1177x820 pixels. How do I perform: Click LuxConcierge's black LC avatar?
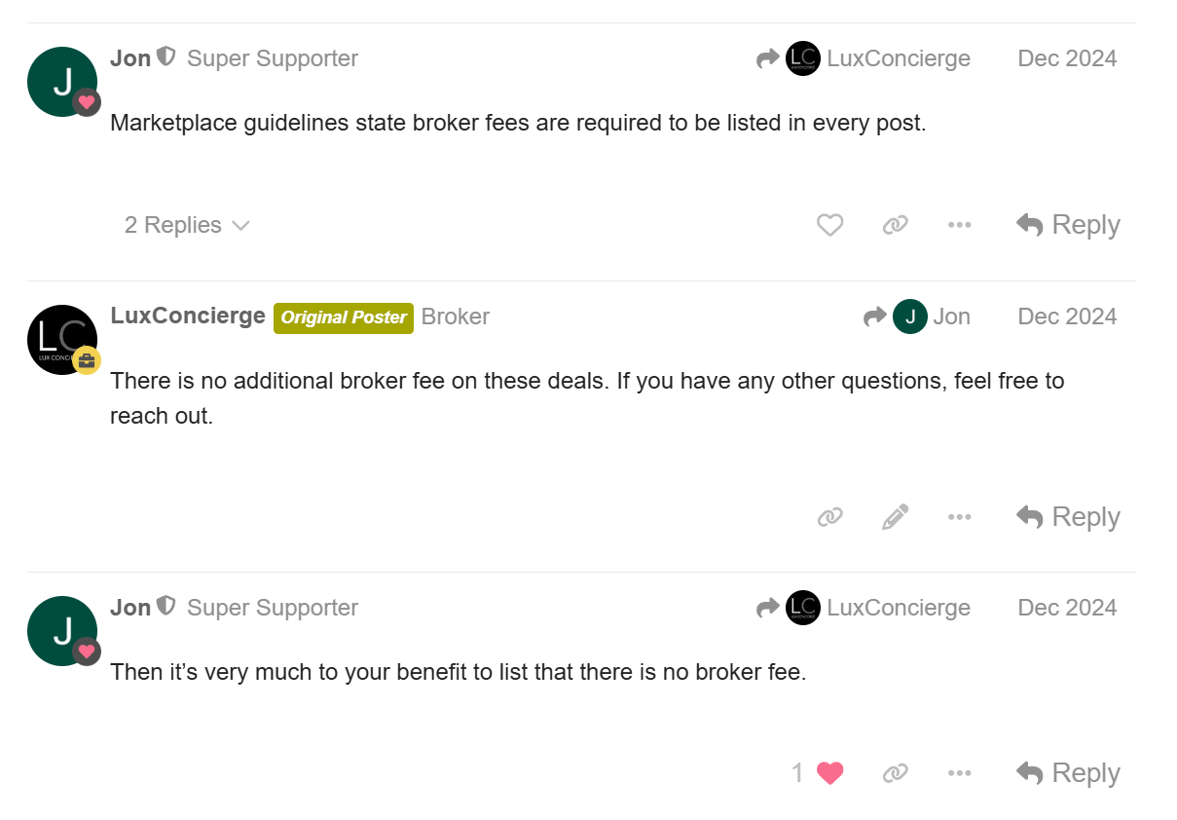pyautogui.click(x=62, y=340)
